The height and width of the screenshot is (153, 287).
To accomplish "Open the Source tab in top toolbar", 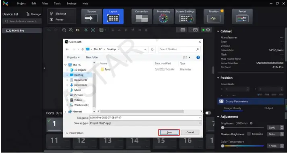I will click(x=92, y=16).
